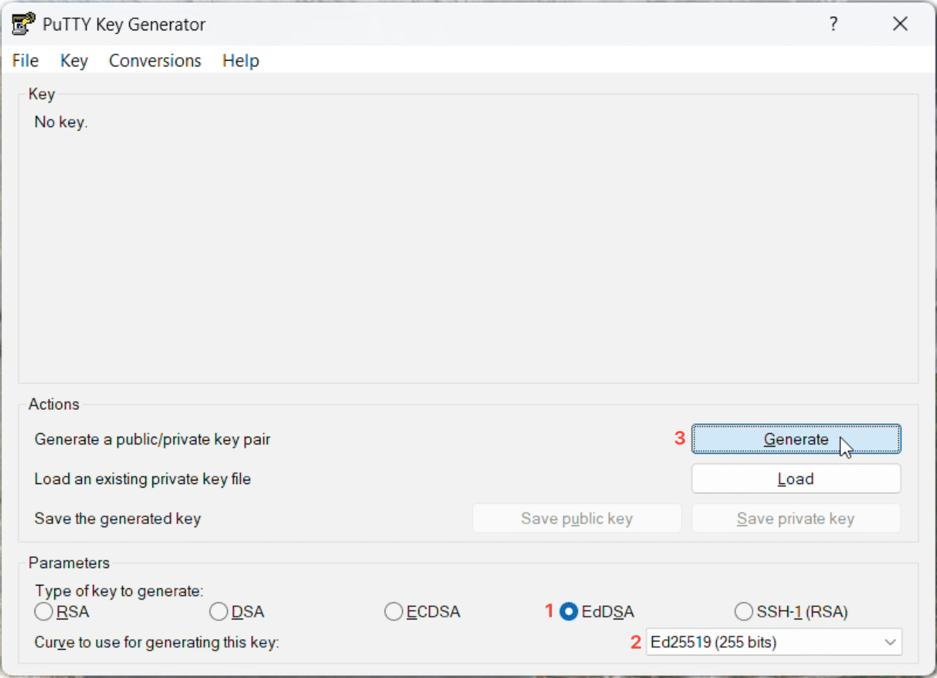Click 'Curve to use for generating this key:' label

click(157, 643)
